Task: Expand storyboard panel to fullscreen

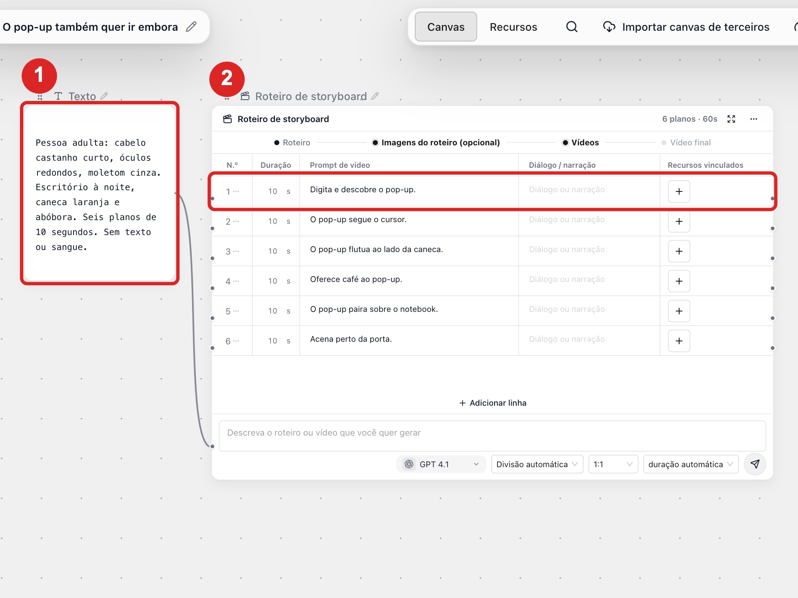Action: click(x=731, y=119)
